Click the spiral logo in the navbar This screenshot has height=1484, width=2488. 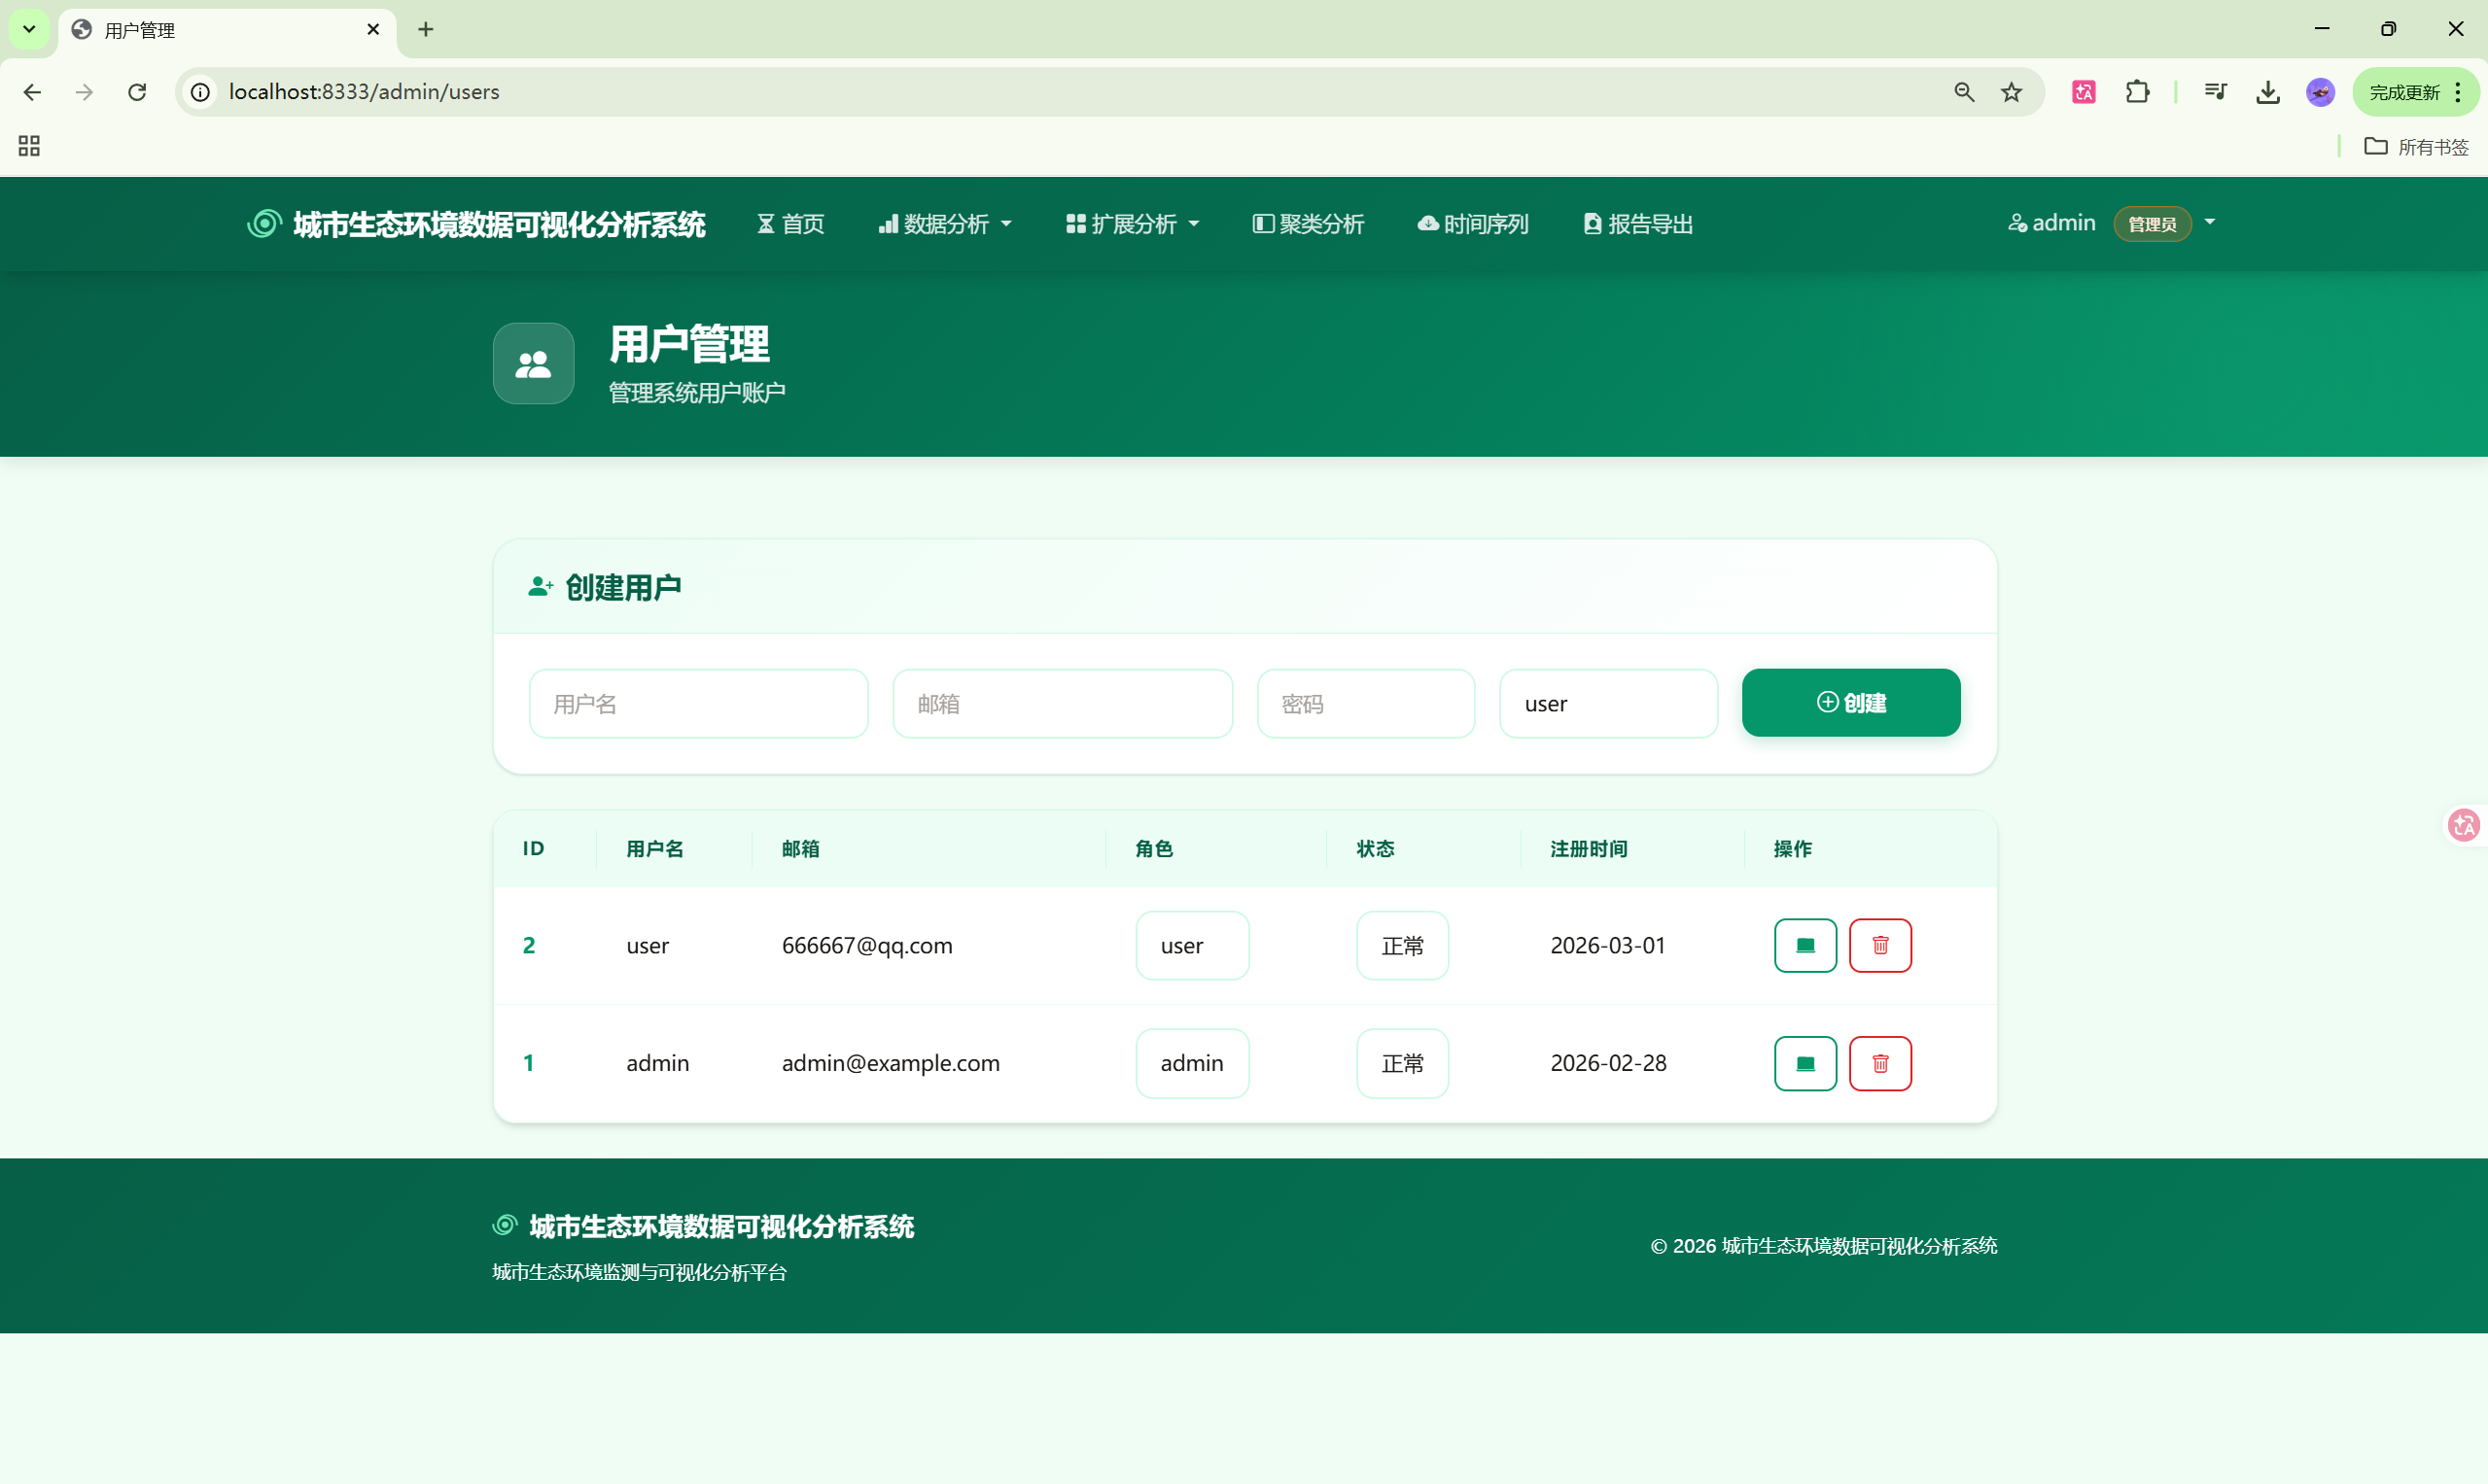click(x=264, y=223)
